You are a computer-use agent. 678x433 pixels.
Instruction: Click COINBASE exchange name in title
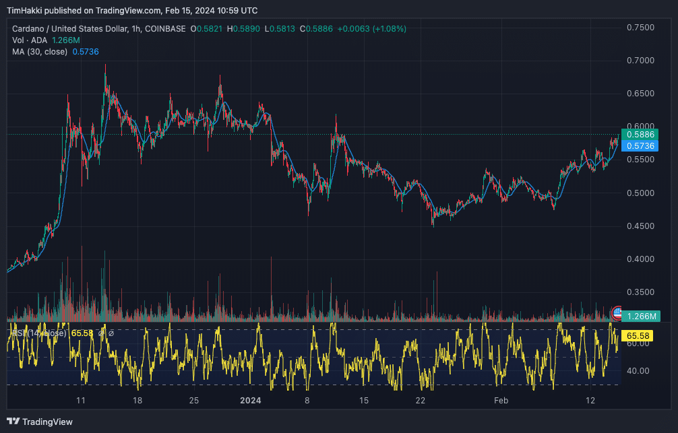pyautogui.click(x=166, y=29)
